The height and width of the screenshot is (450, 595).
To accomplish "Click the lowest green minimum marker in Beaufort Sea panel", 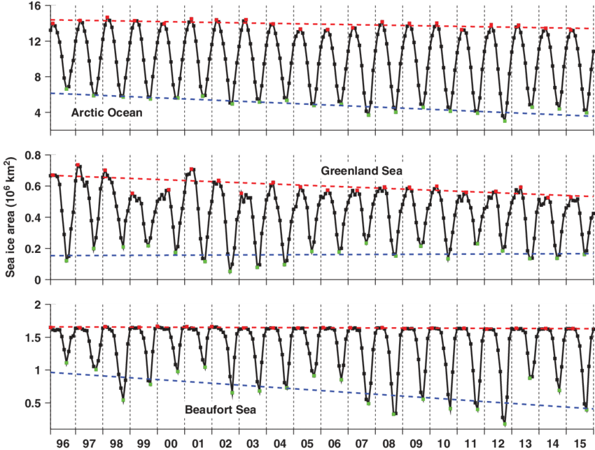I will click(x=505, y=423).
